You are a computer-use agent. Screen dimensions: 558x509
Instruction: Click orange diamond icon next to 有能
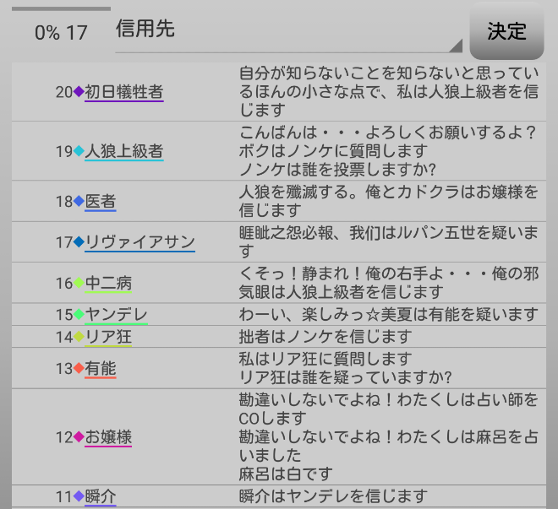(x=79, y=369)
